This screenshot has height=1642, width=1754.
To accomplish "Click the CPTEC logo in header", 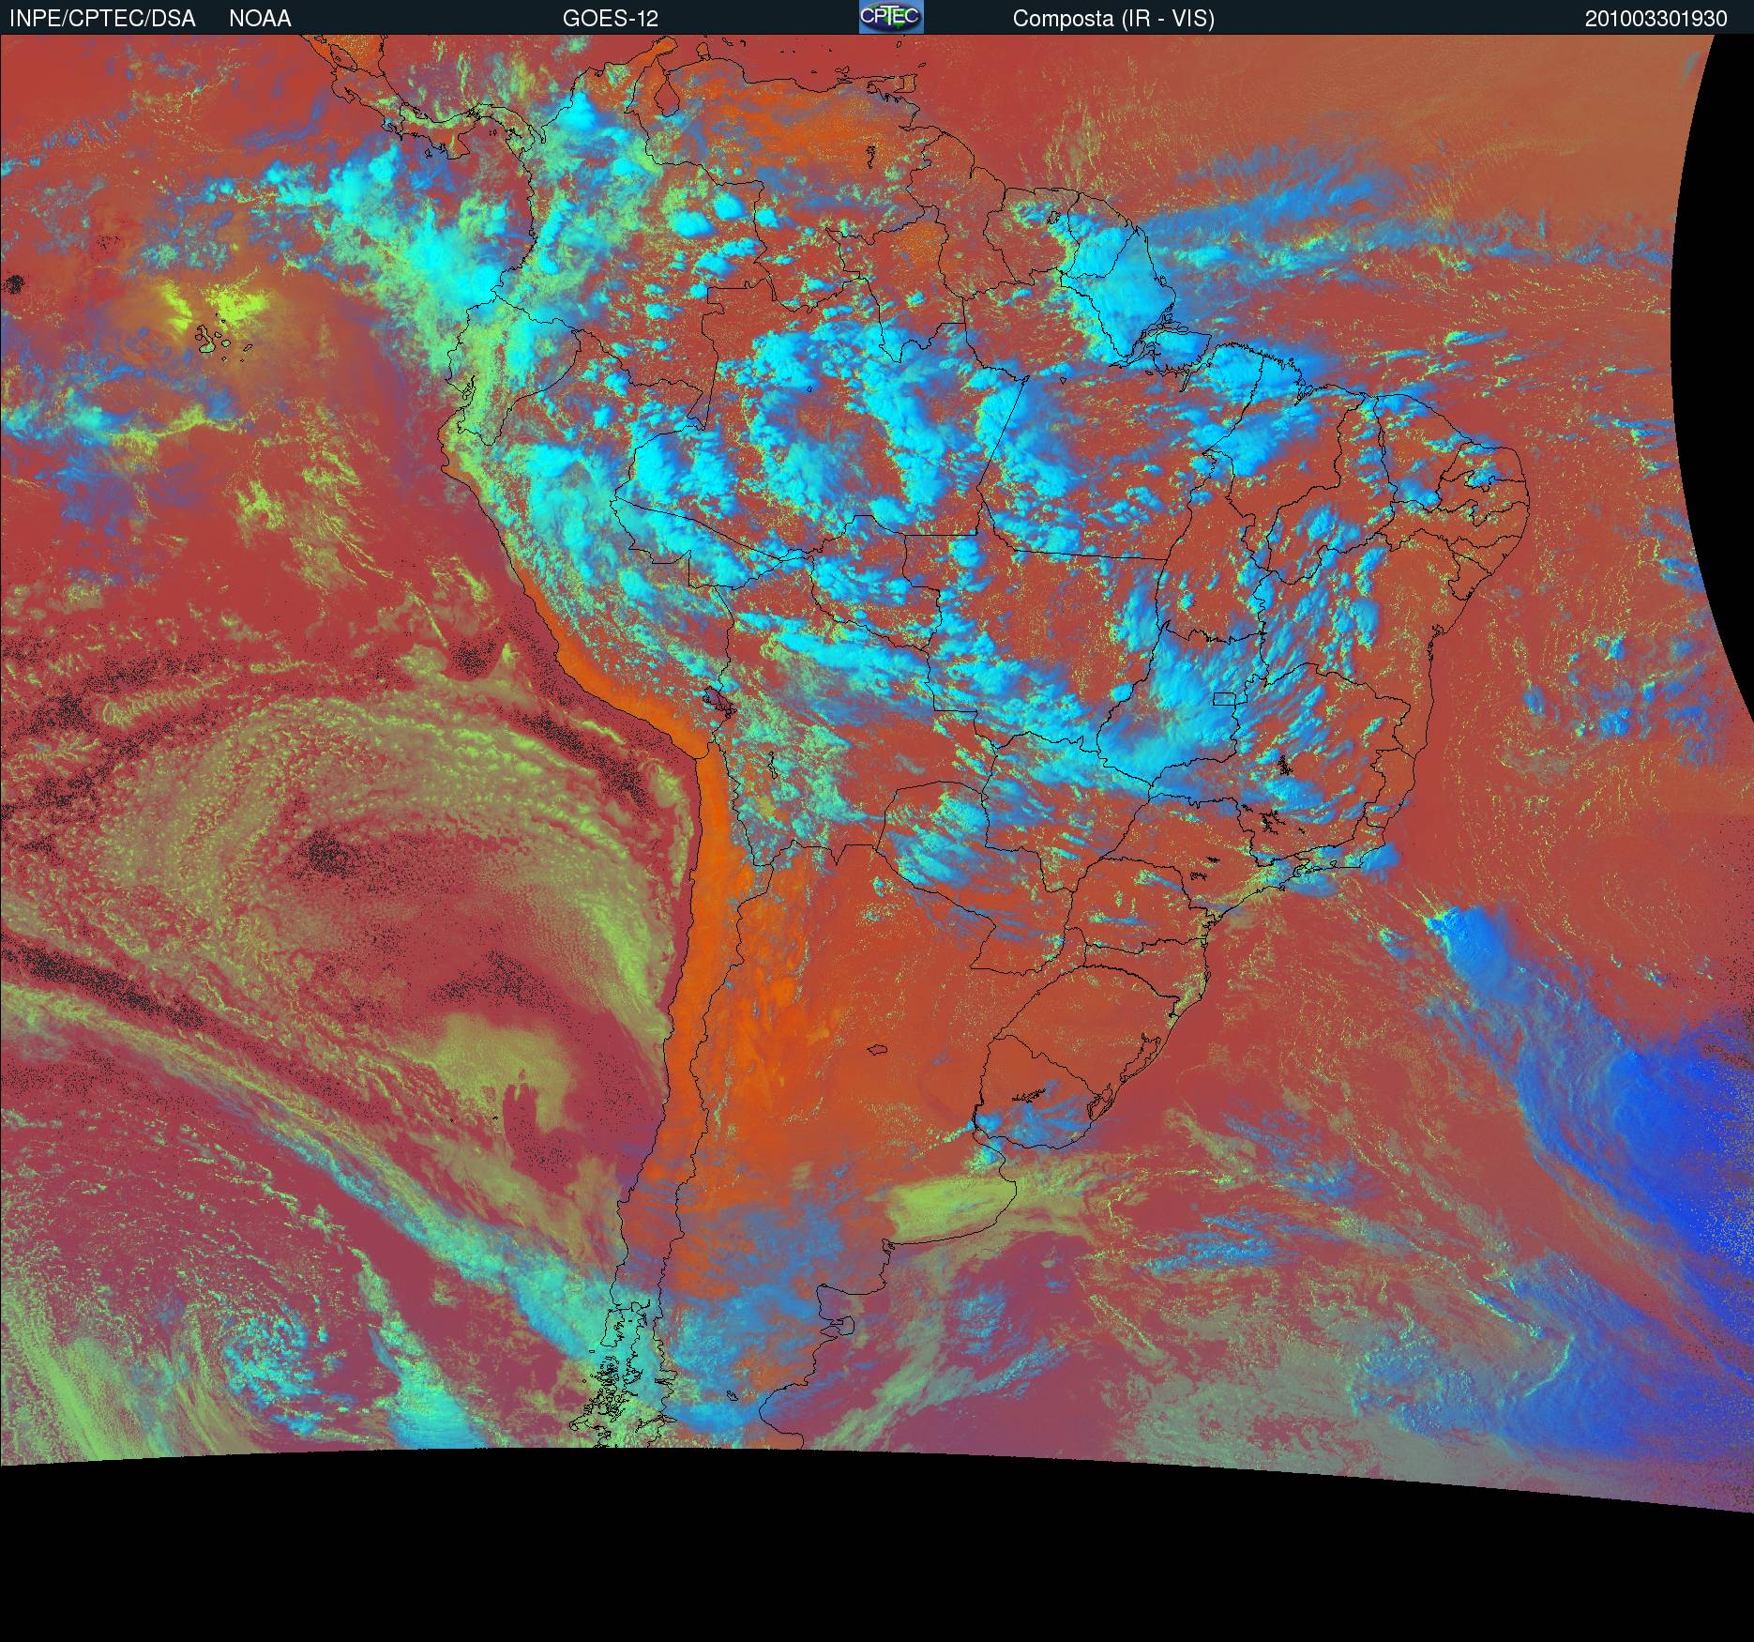I will click(891, 17).
